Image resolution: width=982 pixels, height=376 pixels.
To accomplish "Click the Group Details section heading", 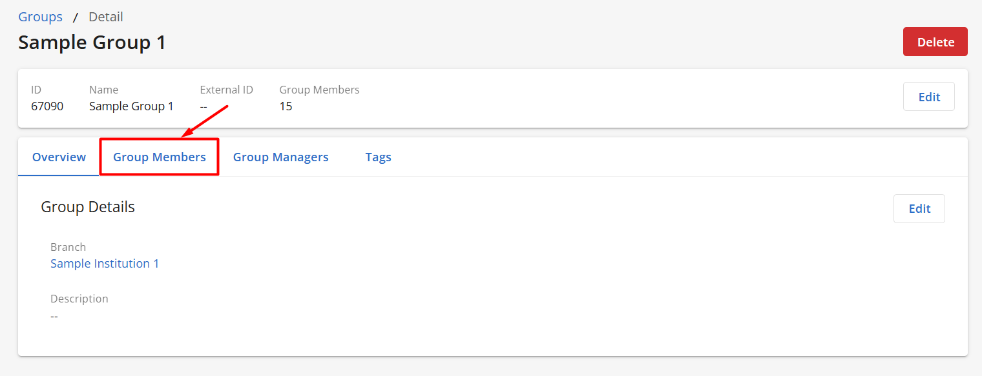I will point(88,207).
